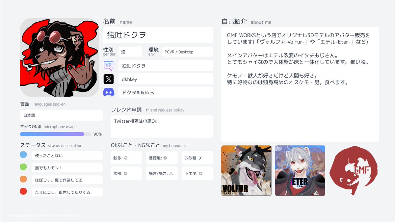Click the X (Twitter) icon

click(109, 79)
